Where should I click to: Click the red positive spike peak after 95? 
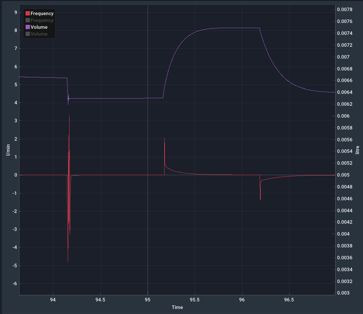[x=165, y=138]
